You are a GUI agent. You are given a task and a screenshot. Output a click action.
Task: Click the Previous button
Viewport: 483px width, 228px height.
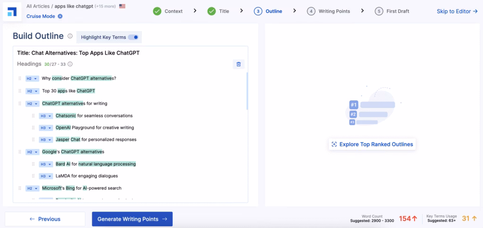pyautogui.click(x=45, y=219)
